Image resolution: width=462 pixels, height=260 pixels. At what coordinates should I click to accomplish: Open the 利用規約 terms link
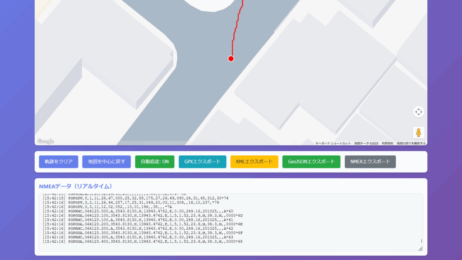click(x=387, y=143)
